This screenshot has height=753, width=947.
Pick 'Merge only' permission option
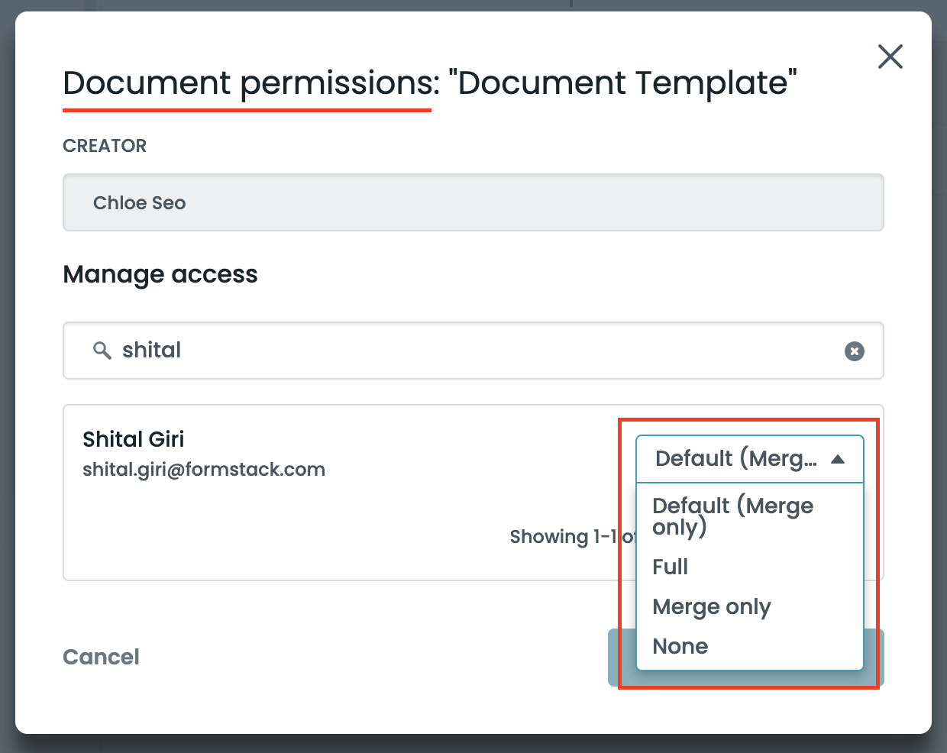(711, 606)
